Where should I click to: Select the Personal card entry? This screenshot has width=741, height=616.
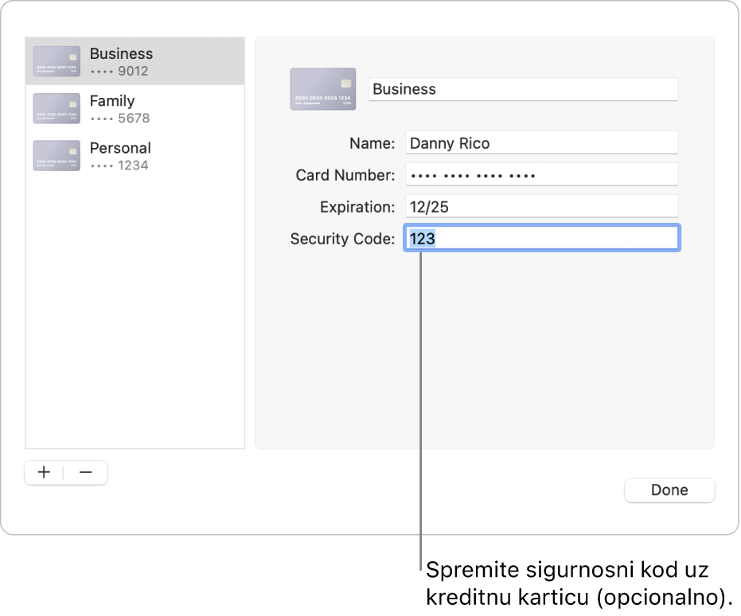(120, 148)
